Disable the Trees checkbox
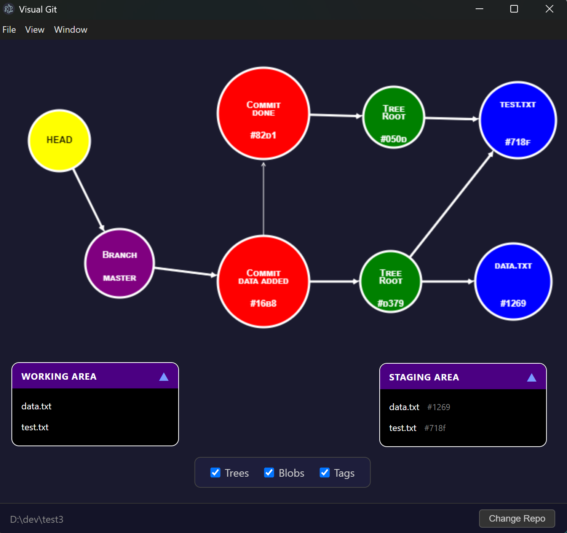The width and height of the screenshot is (567, 533). [215, 473]
